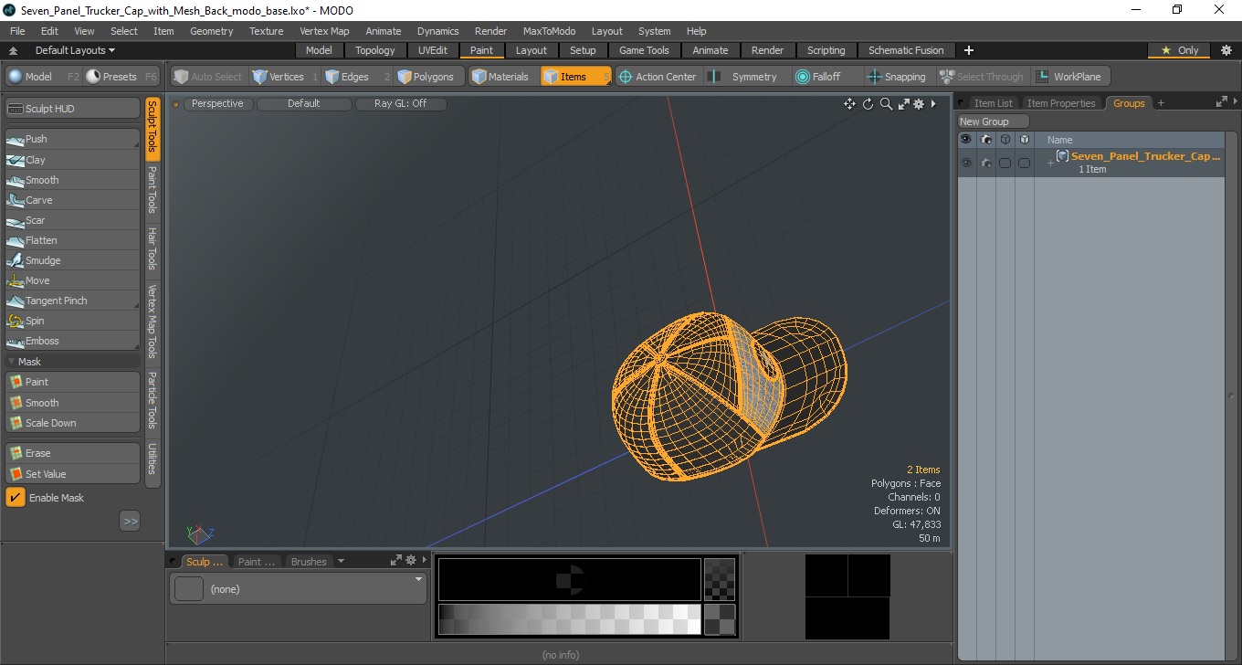Open the Ray GL: Off dropdown
This screenshot has height=665, width=1242.
click(x=401, y=104)
